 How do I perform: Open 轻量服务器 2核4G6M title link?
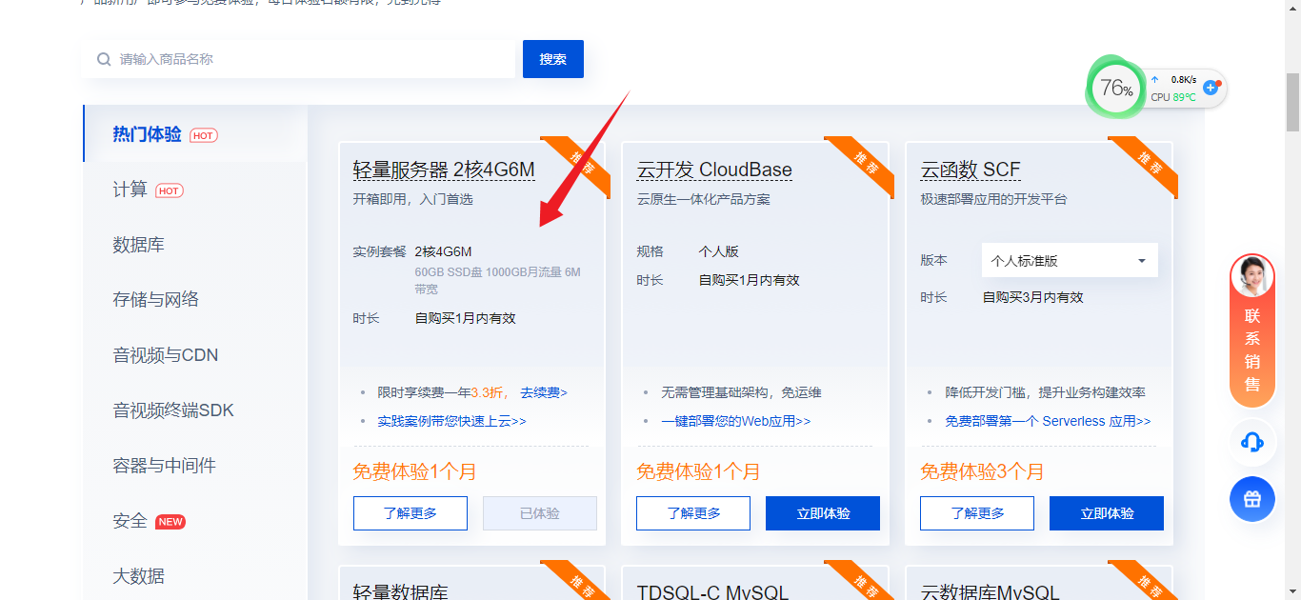point(444,170)
